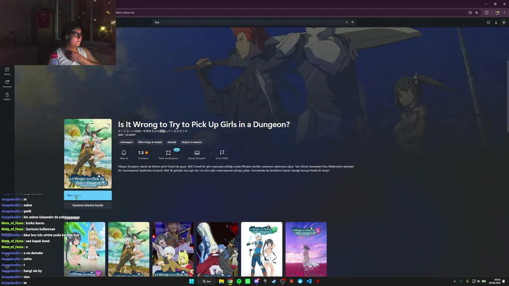Show hidden system tray icons
The height and width of the screenshot is (286, 509).
(455, 281)
